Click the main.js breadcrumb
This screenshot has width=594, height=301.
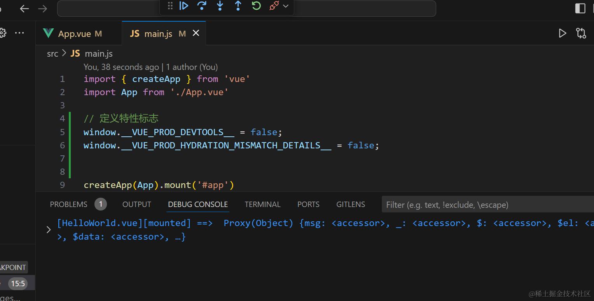click(x=92, y=54)
